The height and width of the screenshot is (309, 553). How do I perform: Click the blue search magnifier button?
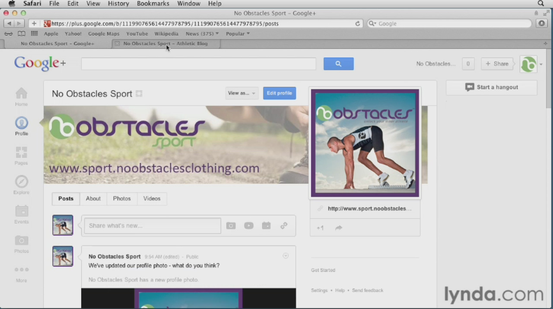(338, 64)
